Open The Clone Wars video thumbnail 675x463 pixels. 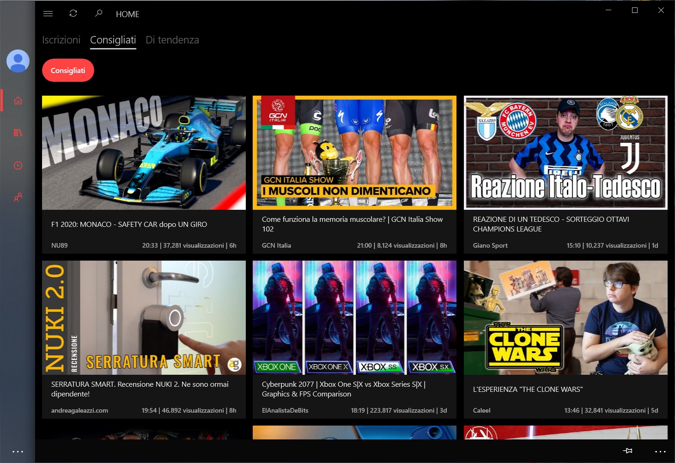pos(566,317)
